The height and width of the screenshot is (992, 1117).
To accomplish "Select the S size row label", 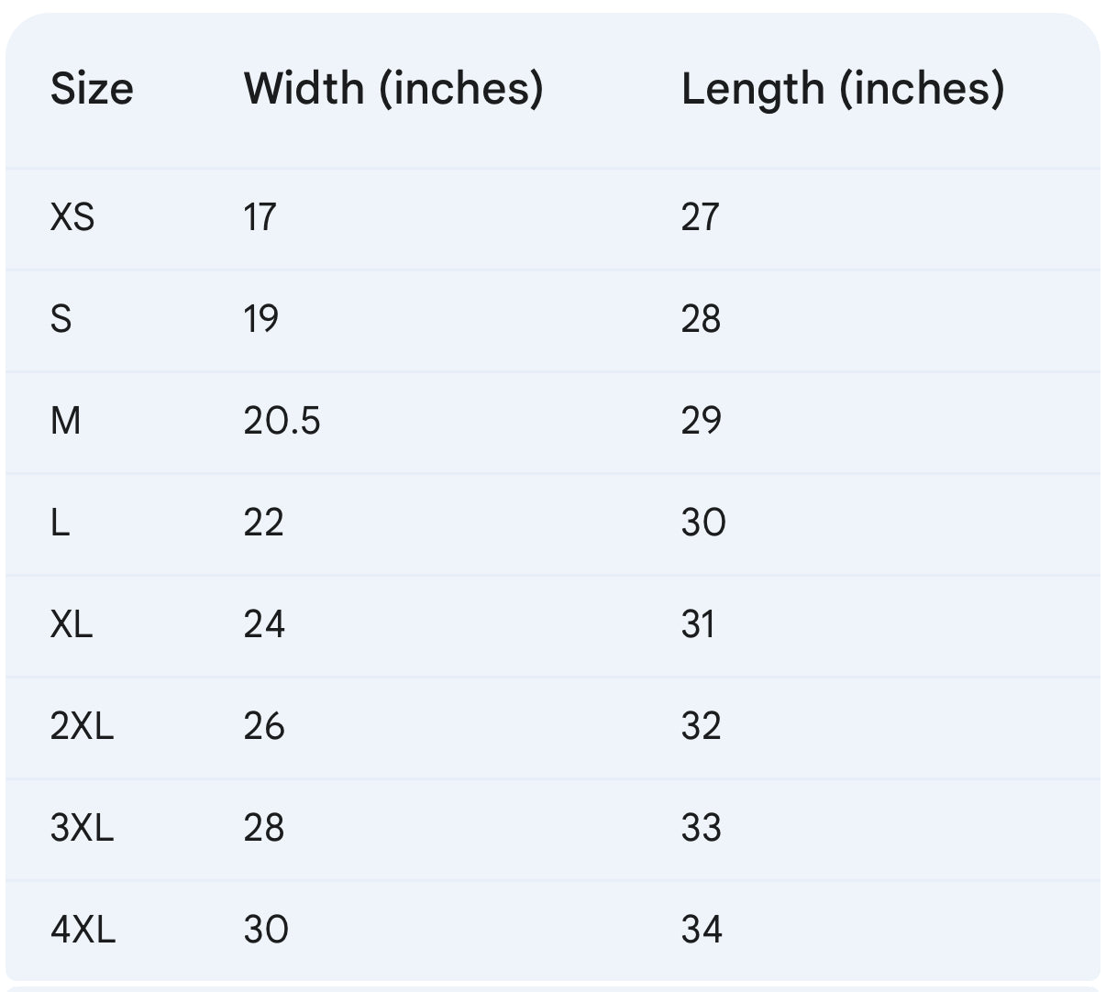I will click(x=61, y=319).
